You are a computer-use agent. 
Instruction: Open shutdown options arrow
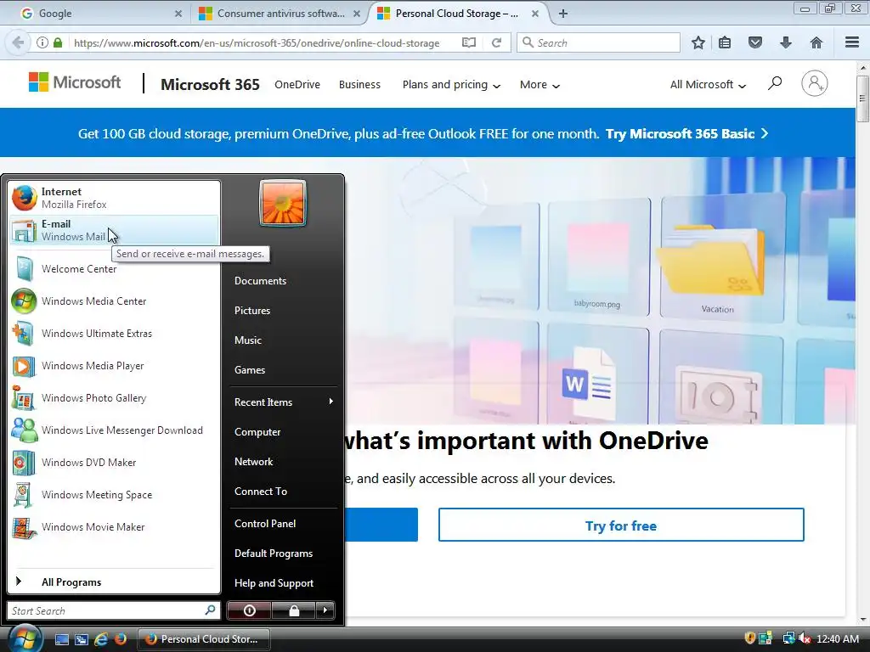click(325, 610)
